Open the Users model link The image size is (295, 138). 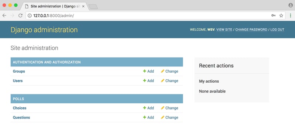(18, 81)
